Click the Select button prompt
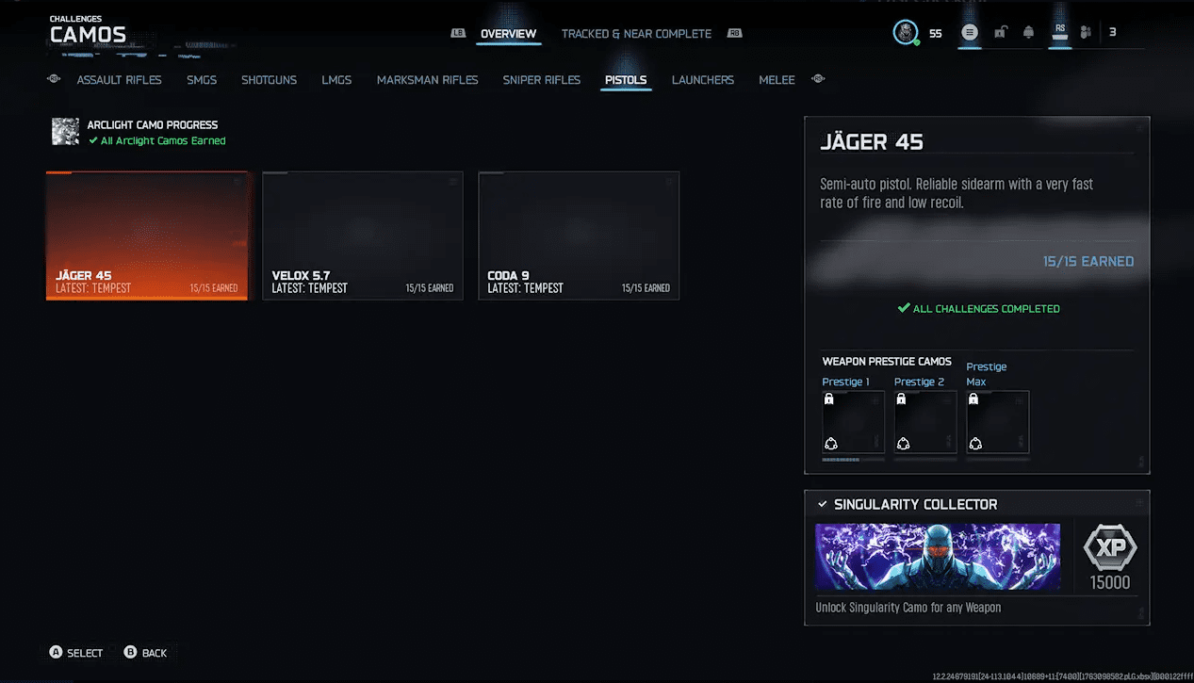 76,653
